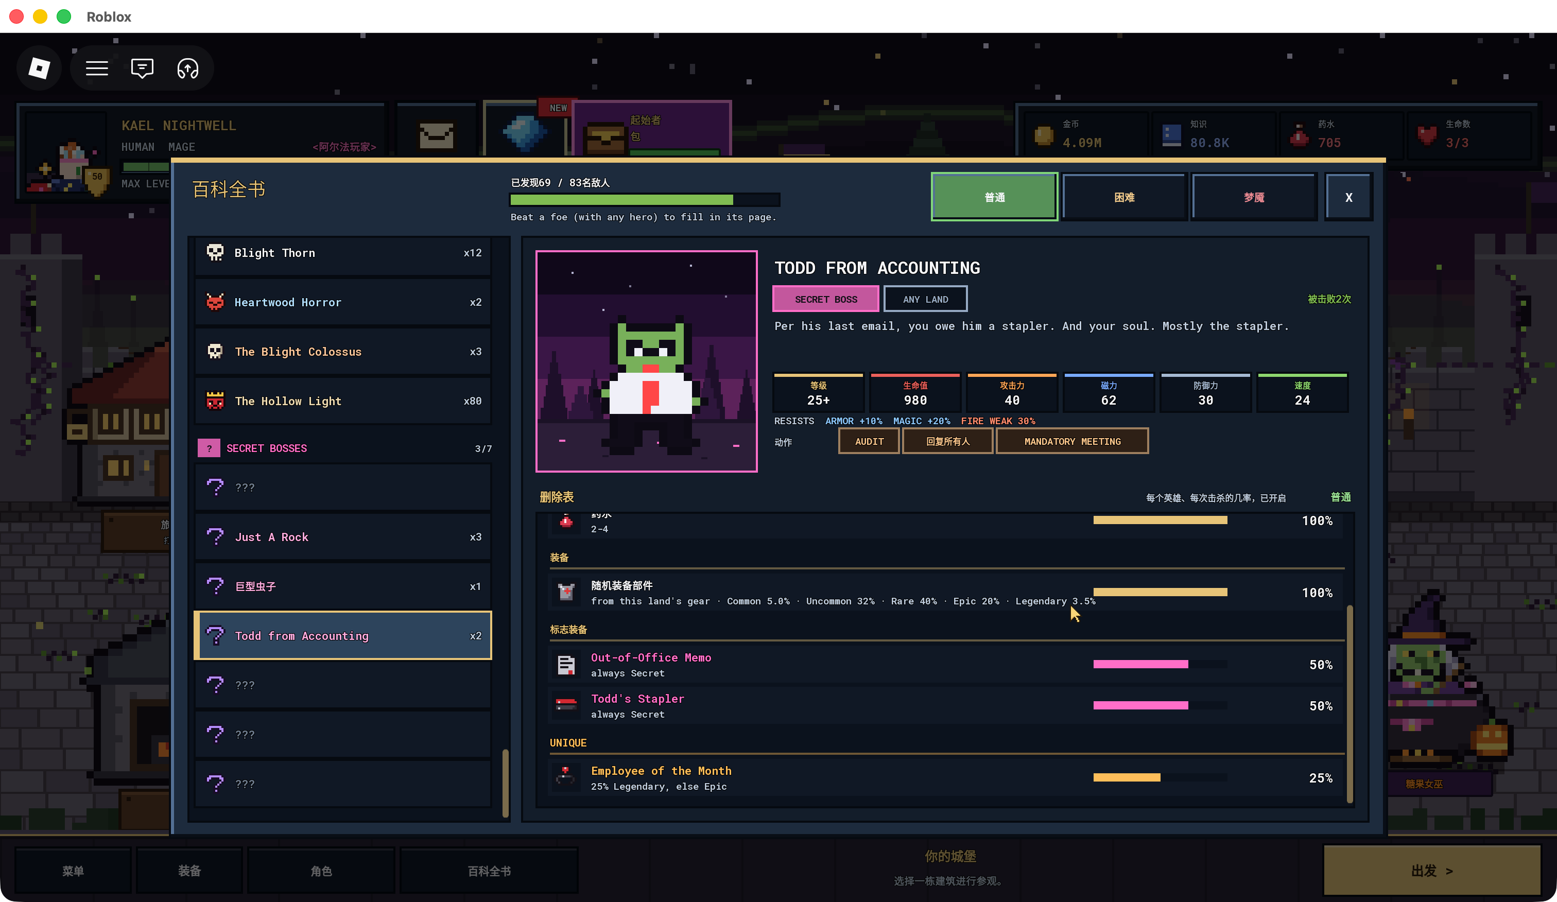Click the SECRET BOSSES section header
Image resolution: width=1557 pixels, height=902 pixels.
tap(344, 448)
